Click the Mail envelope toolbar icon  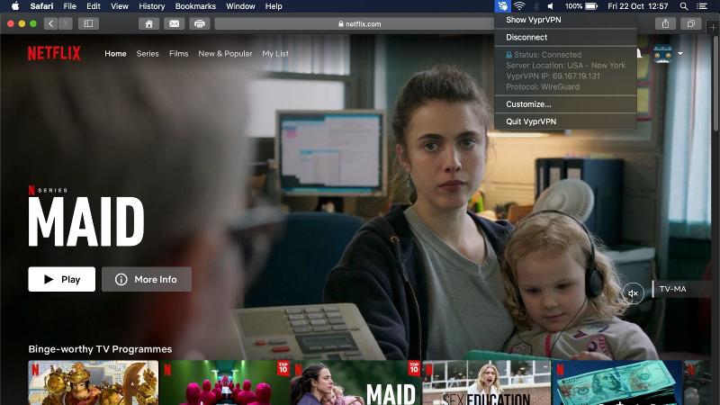tap(174, 23)
